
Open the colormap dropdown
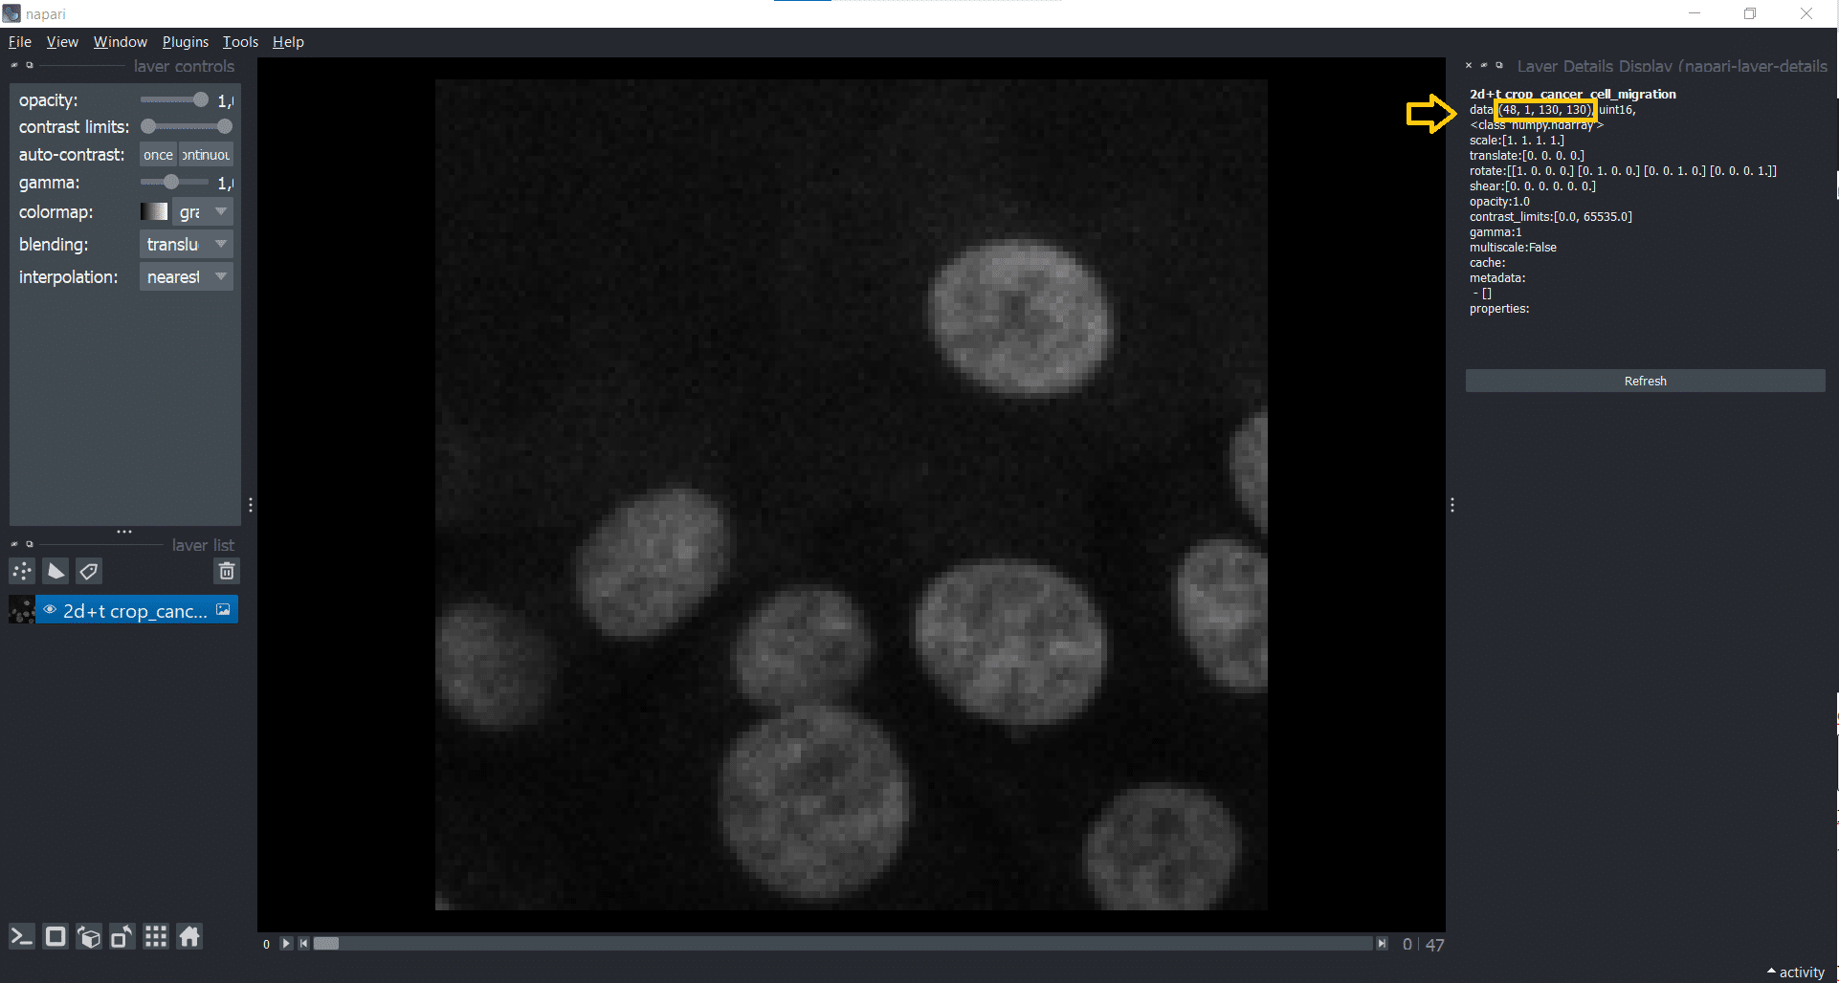187,212
